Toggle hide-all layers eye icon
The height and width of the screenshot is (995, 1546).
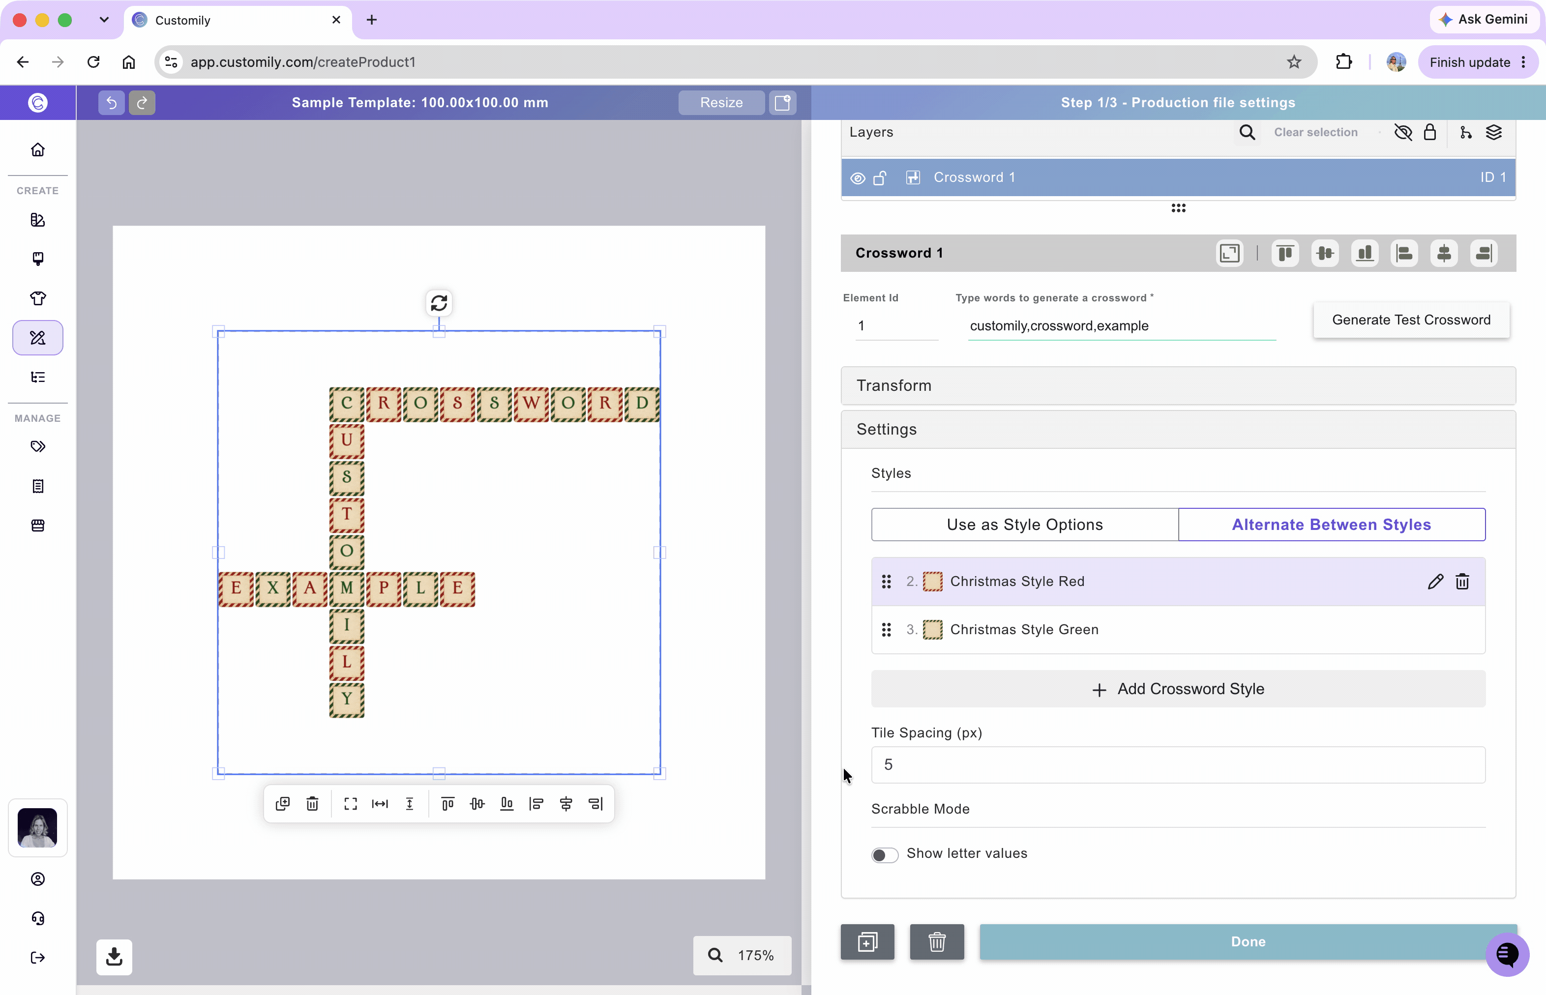[x=1402, y=132]
